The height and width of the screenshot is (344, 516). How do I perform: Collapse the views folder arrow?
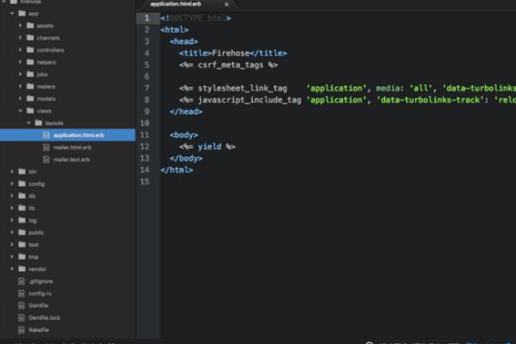pyautogui.click(x=20, y=111)
